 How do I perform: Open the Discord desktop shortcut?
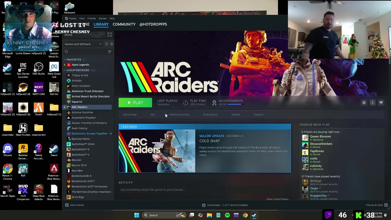[8, 150]
